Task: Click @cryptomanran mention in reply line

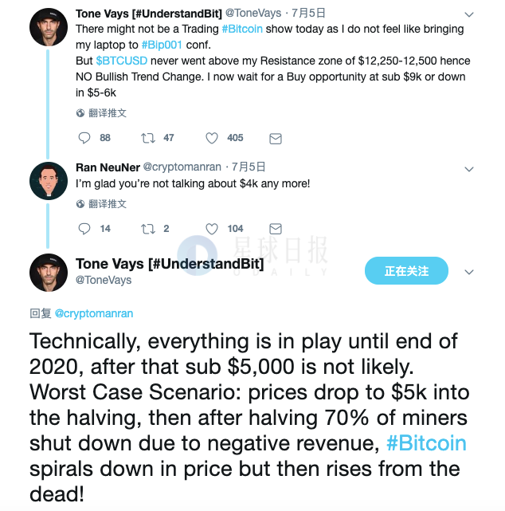Action: pyautogui.click(x=94, y=313)
